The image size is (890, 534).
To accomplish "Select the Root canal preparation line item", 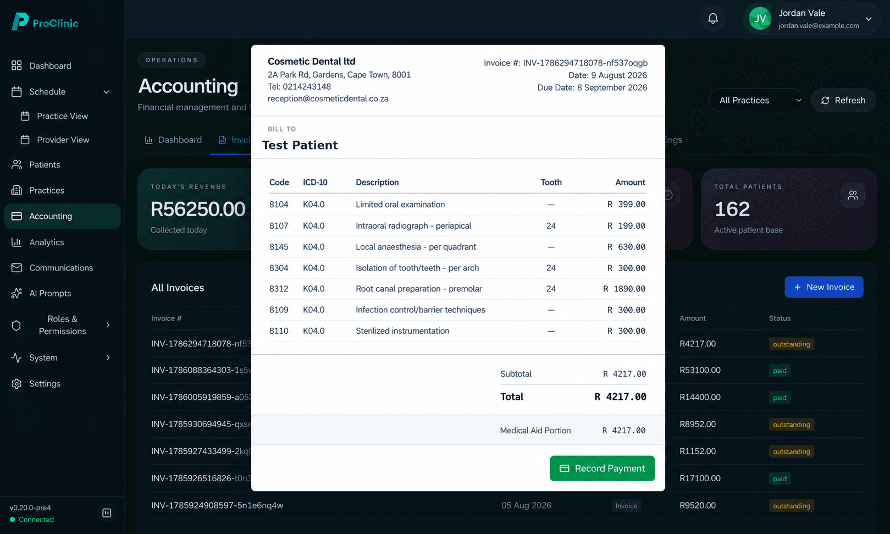I will point(457,289).
